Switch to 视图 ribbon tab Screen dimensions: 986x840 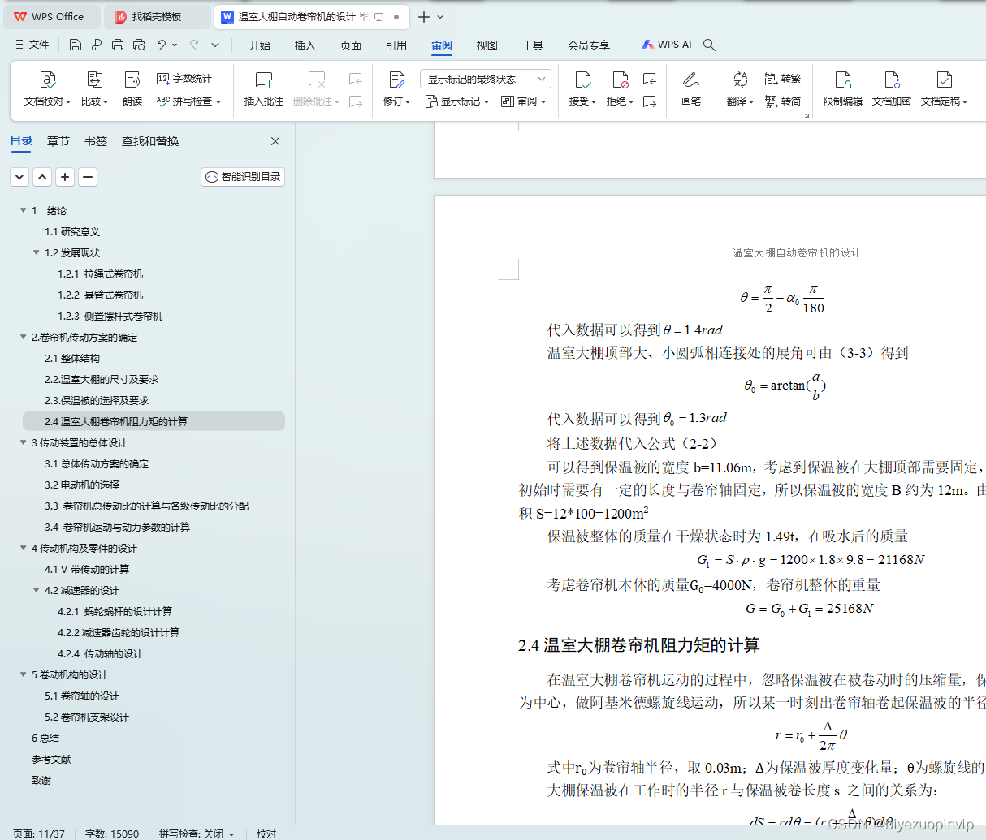[487, 45]
